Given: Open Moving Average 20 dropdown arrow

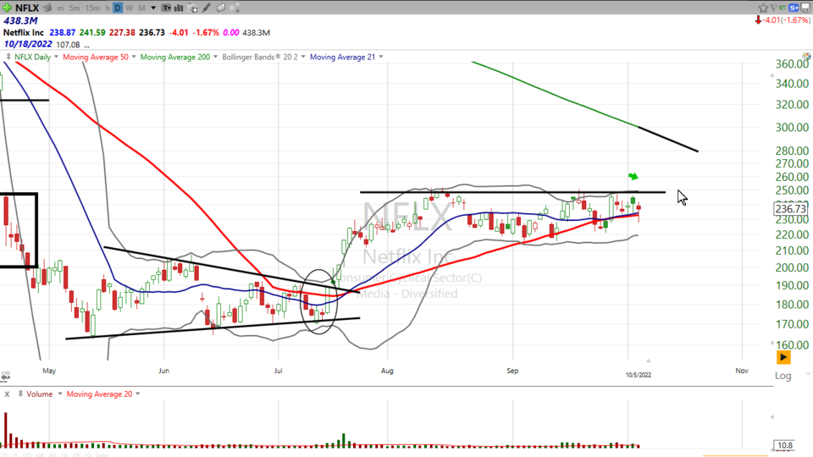Looking at the screenshot, I should click(137, 394).
